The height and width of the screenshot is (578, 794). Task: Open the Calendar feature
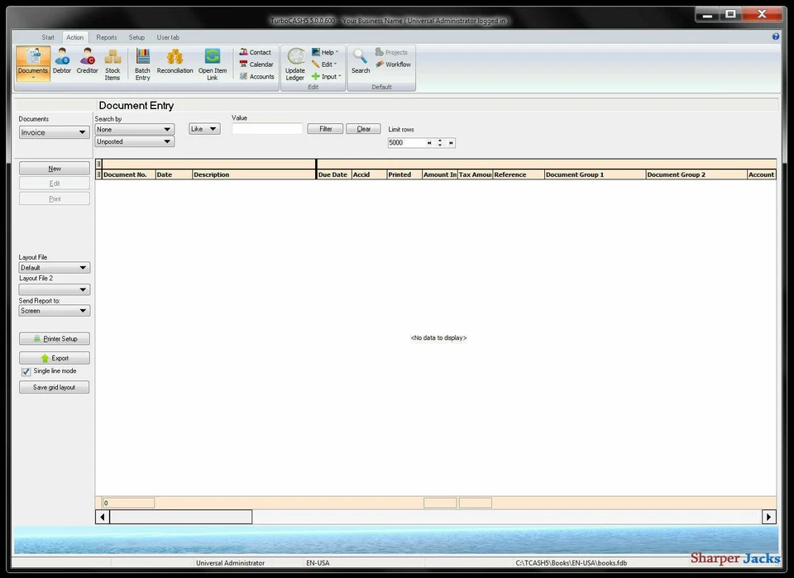pyautogui.click(x=256, y=64)
